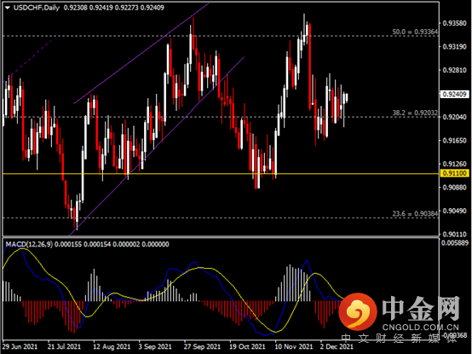
Task: Click the red-orange CNGOLD logo icon
Action: 358,311
